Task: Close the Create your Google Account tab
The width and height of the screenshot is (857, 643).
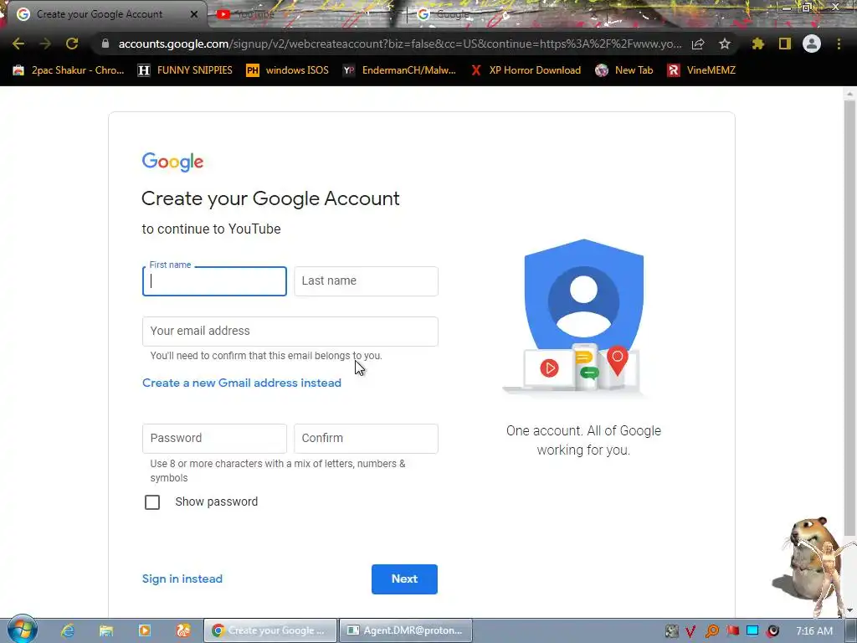Action: (194, 14)
